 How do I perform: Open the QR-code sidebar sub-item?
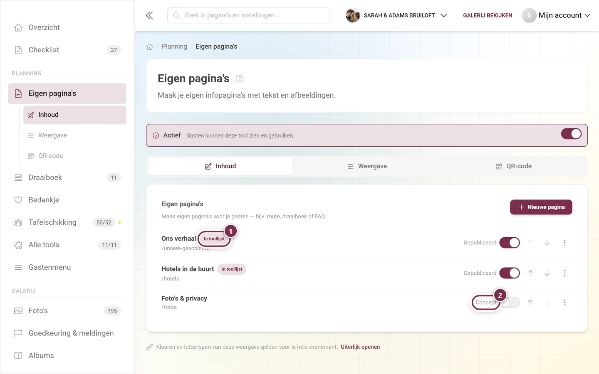click(x=75, y=156)
